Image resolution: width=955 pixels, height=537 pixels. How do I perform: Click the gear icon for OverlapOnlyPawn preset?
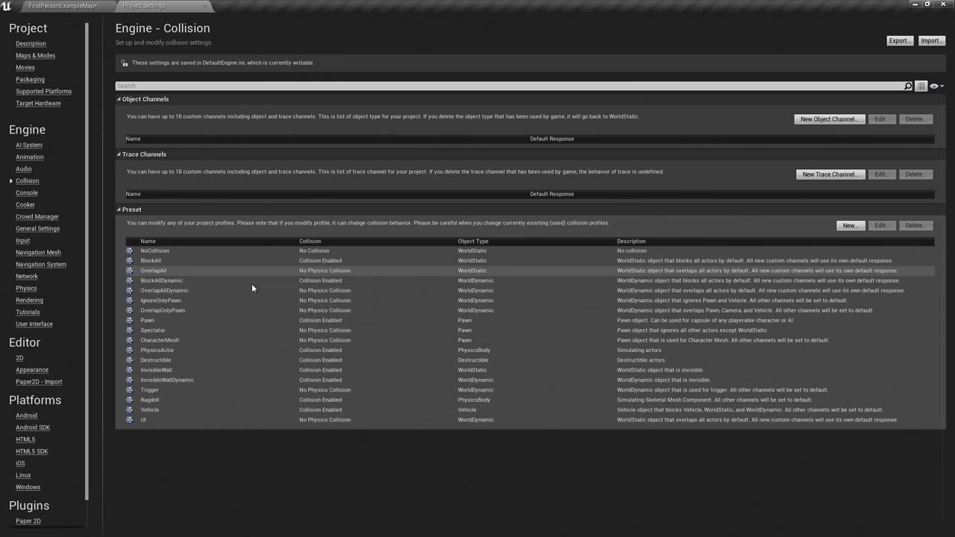(x=130, y=310)
